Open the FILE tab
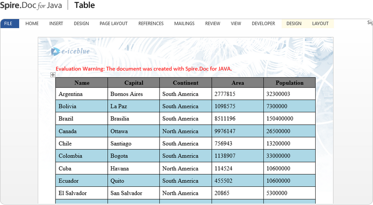 9,24
